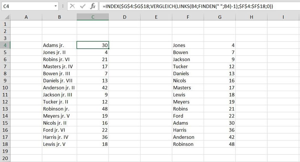Viewport: 300px width, 162px height.
Task: Select column G header
Action: (220, 17)
